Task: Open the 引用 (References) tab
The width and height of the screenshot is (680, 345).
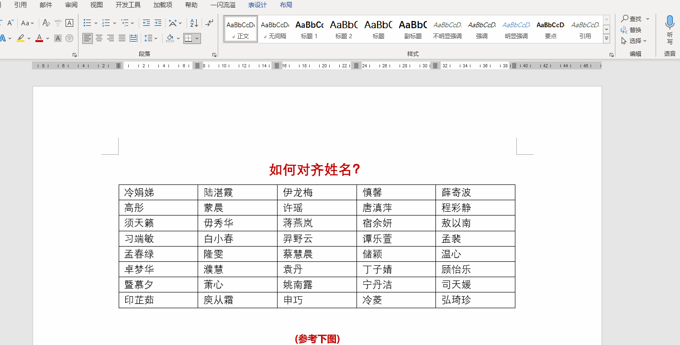Action: (21, 5)
